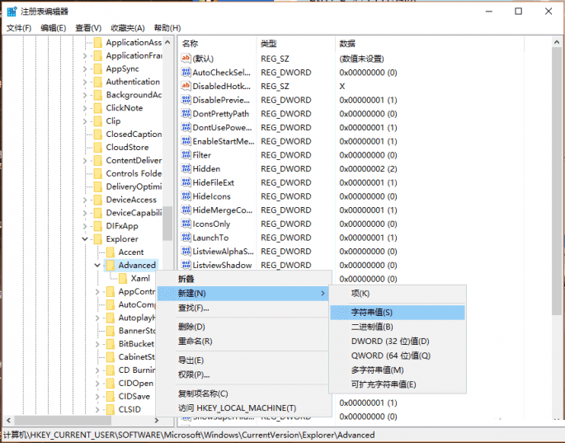This screenshot has width=565, height=443.
Task: Click the folder icon of the Xaml key
Action: pos(122,279)
